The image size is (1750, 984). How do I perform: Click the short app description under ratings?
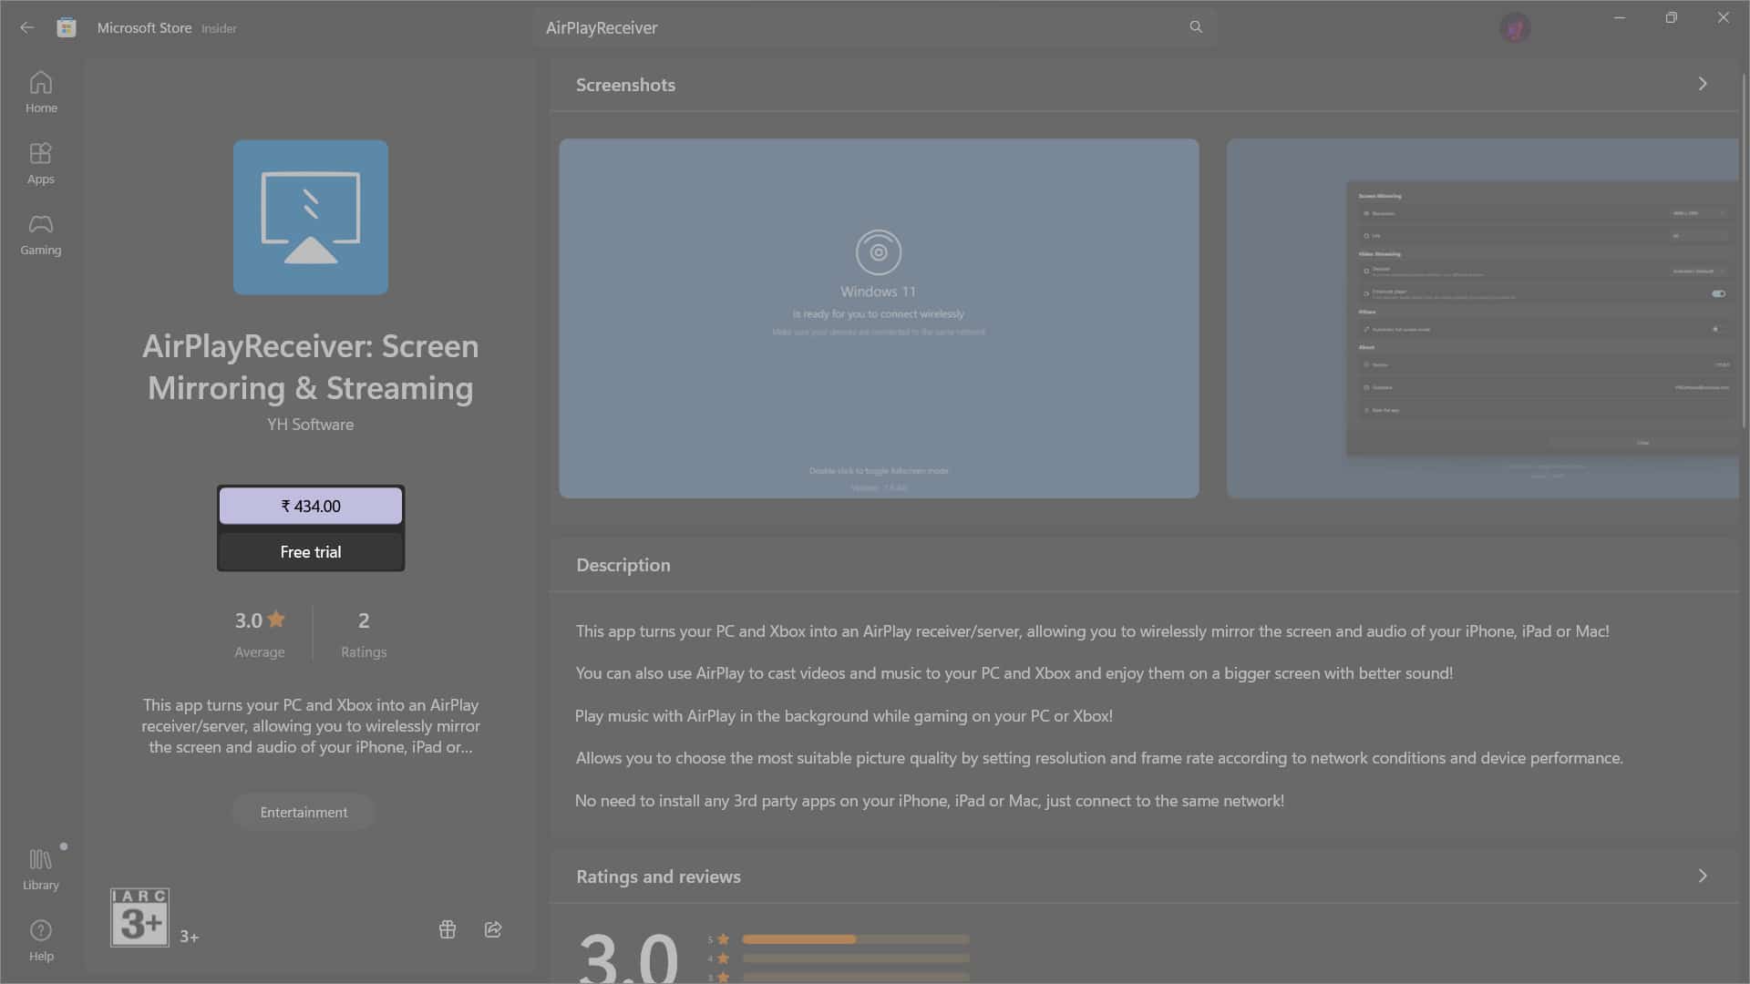click(311, 725)
